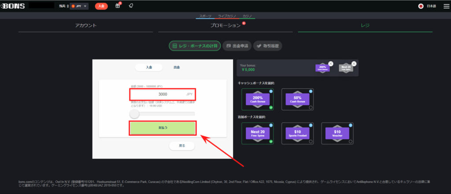Open the gift box rewards icon
This screenshot has height=194, width=451.
[118, 6]
